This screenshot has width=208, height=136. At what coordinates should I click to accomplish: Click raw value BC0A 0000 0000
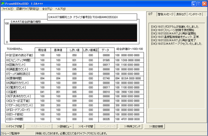click(x=131, y=78)
